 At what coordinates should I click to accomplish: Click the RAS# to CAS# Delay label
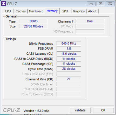coord(34,59)
